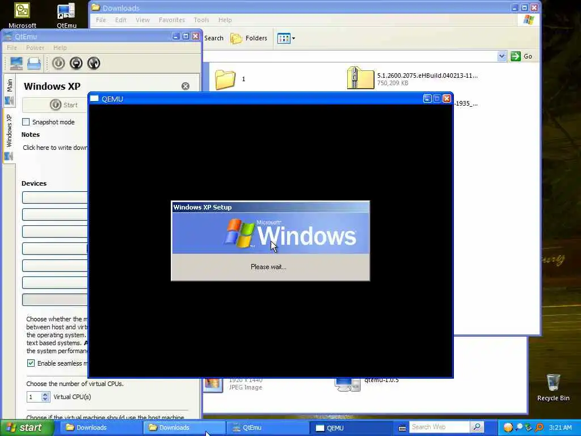This screenshot has width=581, height=436.
Task: Expand the address bar dropdown arrow in Downloads
Action: tap(502, 56)
